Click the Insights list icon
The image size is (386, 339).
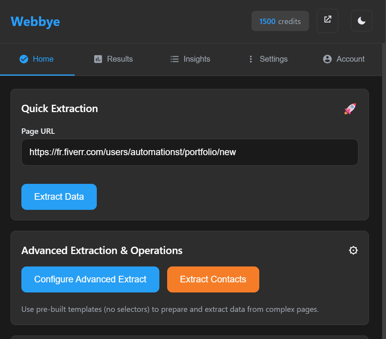point(175,59)
